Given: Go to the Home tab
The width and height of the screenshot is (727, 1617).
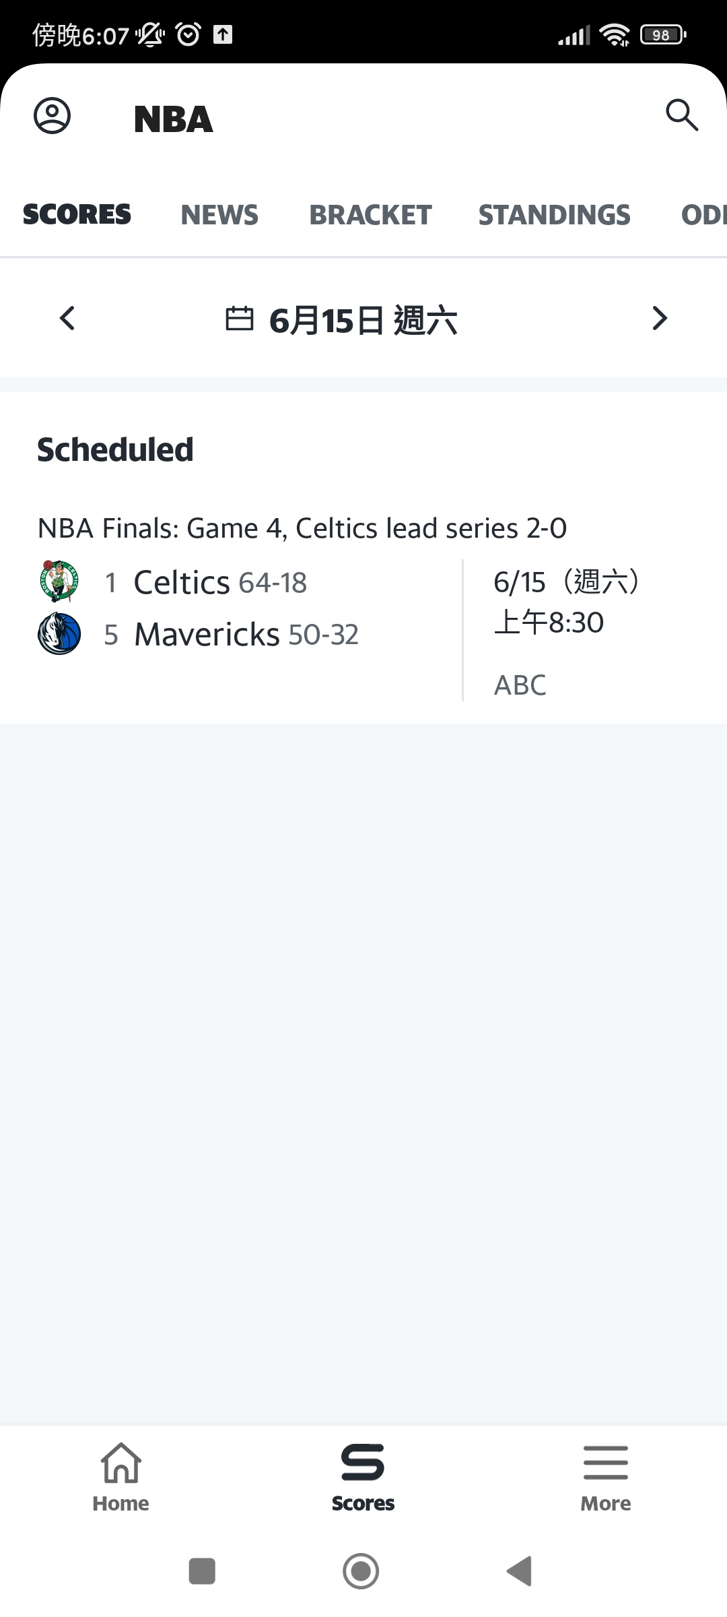Looking at the screenshot, I should (121, 1476).
